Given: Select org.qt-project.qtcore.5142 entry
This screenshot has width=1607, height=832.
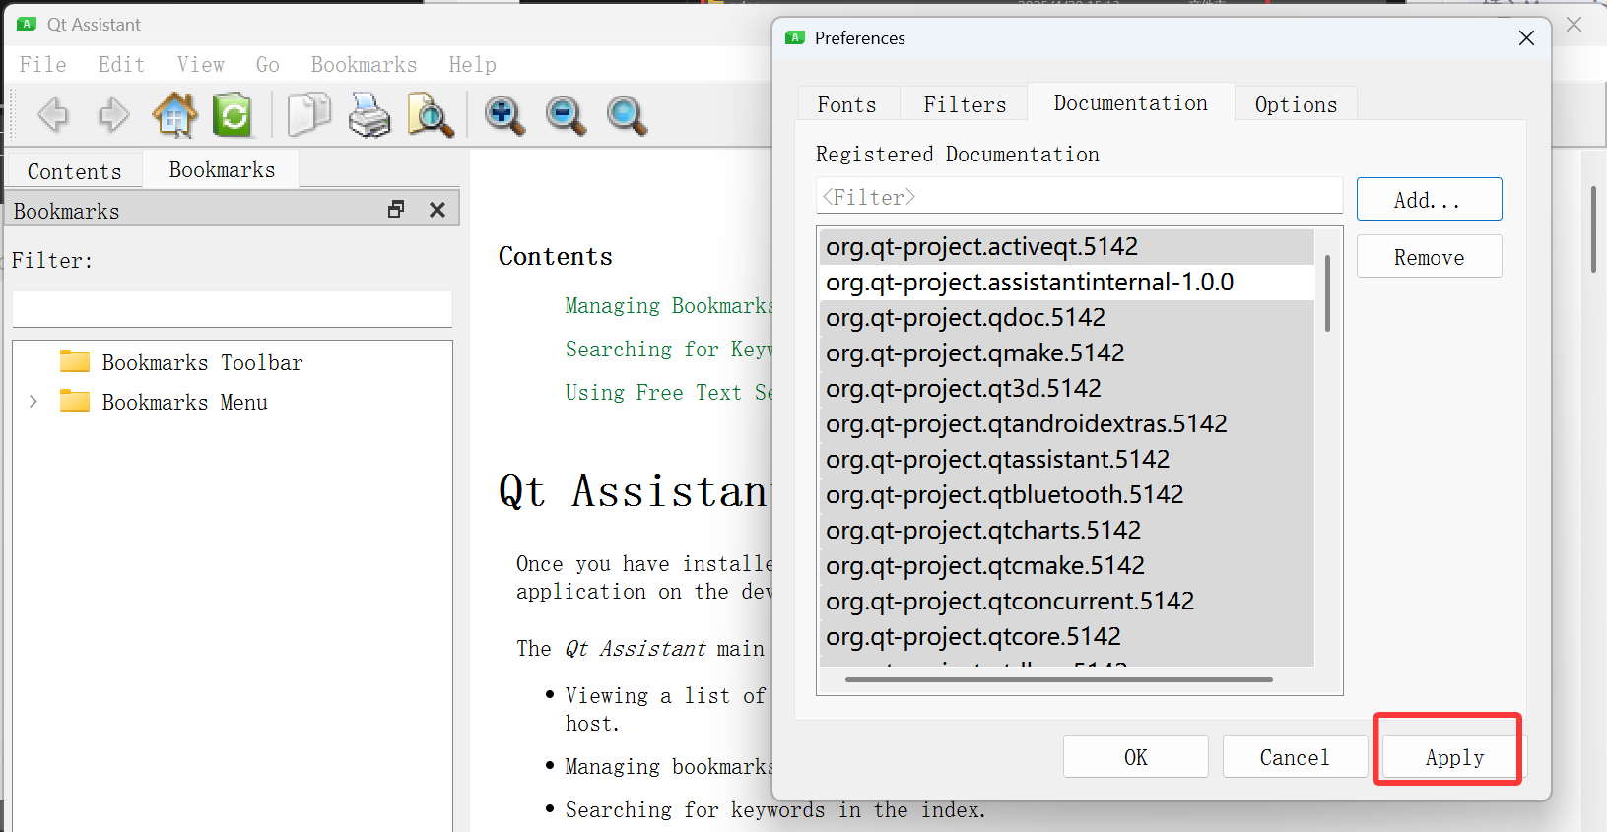Looking at the screenshot, I should [x=1067, y=636].
